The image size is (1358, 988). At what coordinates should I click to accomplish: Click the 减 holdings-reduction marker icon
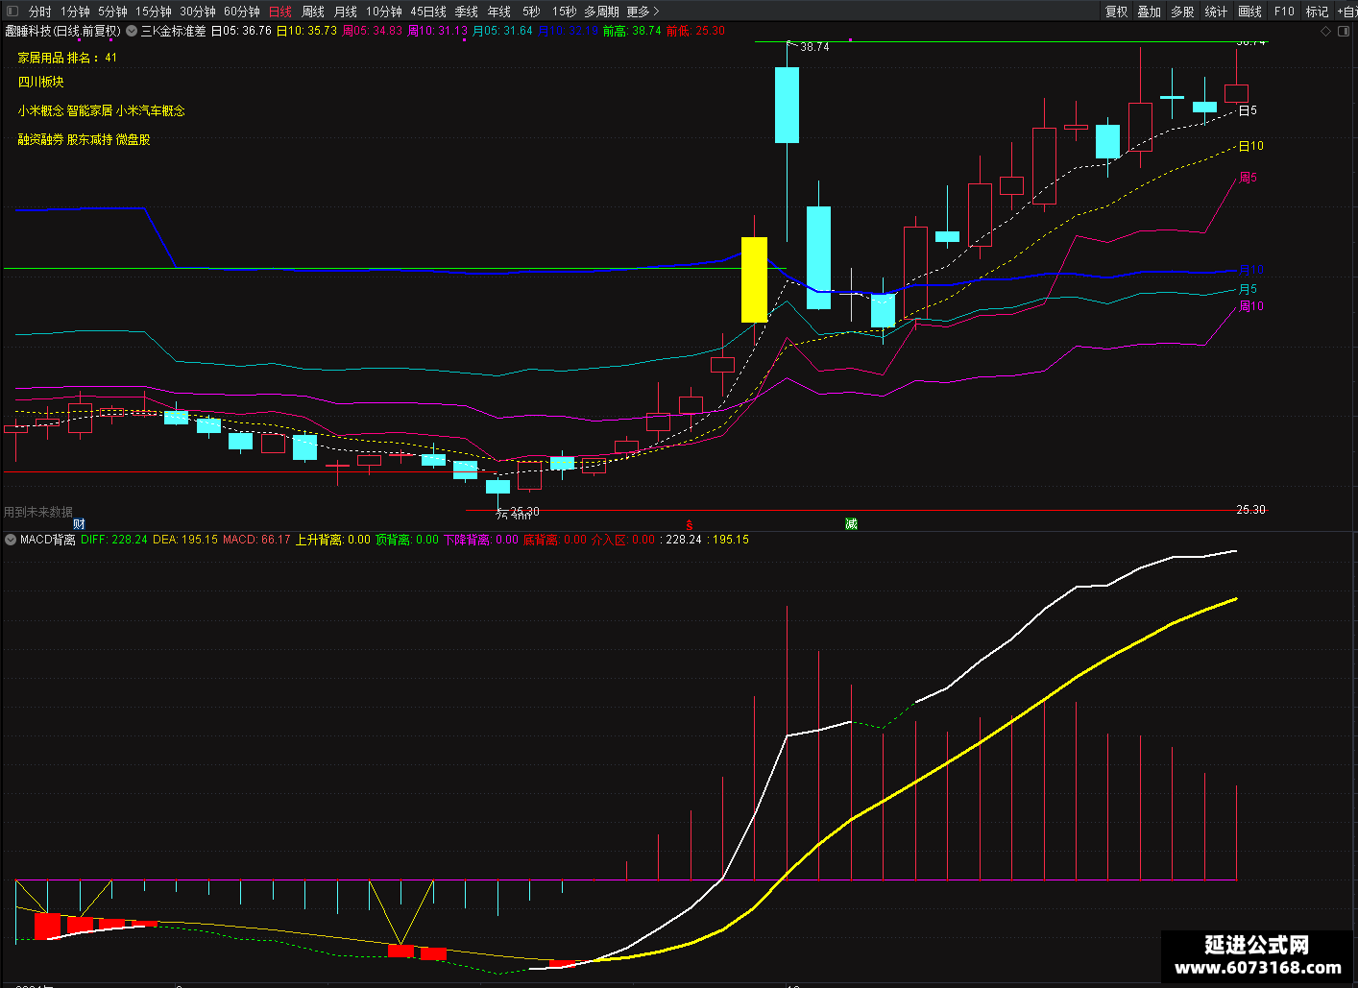coord(851,524)
